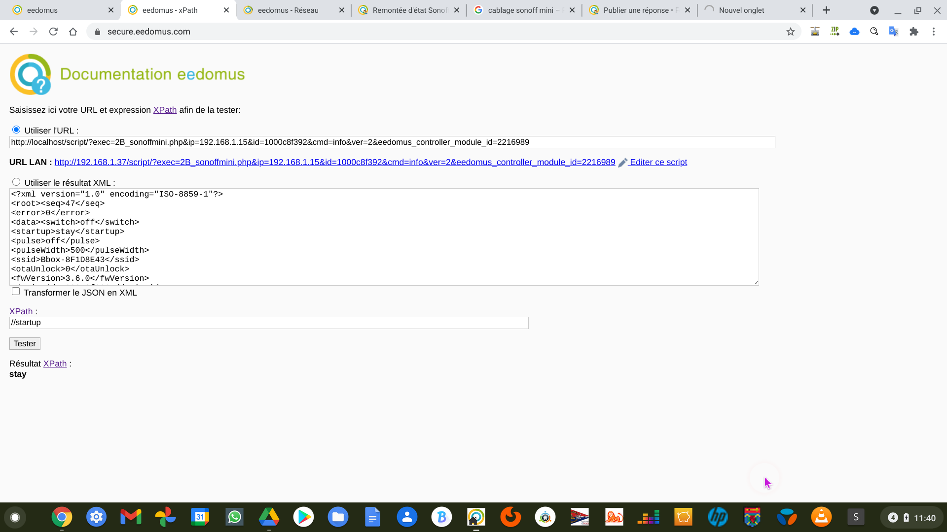947x532 pixels.
Task: Open the ChromeOS launcher
Action: (x=15, y=517)
